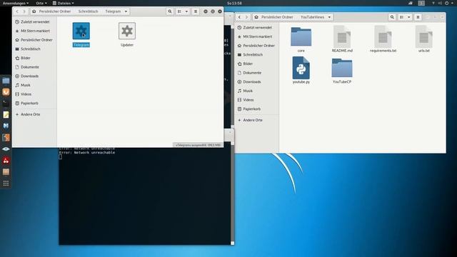Show all applications grid in dock
The image size is (457, 257).
coord(6,183)
